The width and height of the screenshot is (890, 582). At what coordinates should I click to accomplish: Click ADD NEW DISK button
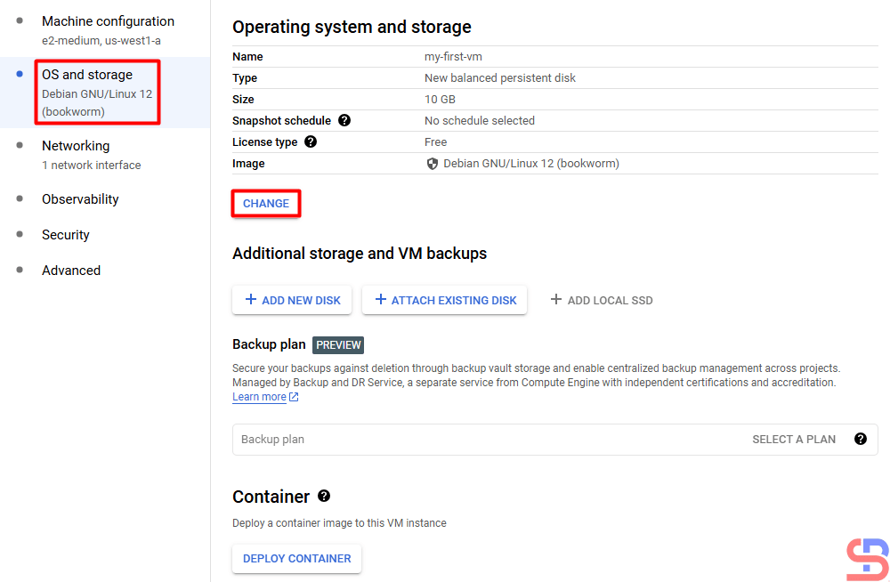292,301
